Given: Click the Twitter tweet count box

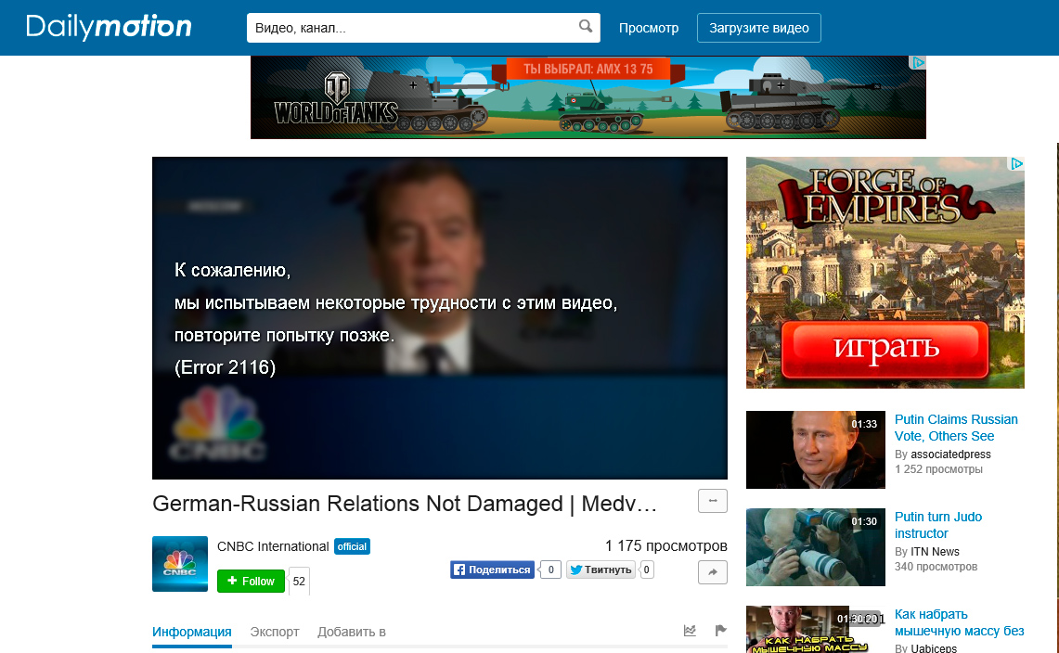Looking at the screenshot, I should 646,570.
